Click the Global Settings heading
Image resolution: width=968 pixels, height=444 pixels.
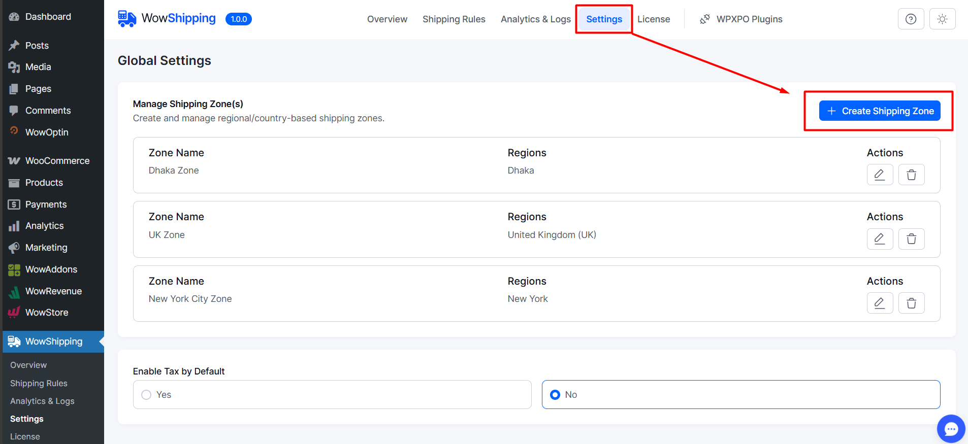pyautogui.click(x=165, y=60)
